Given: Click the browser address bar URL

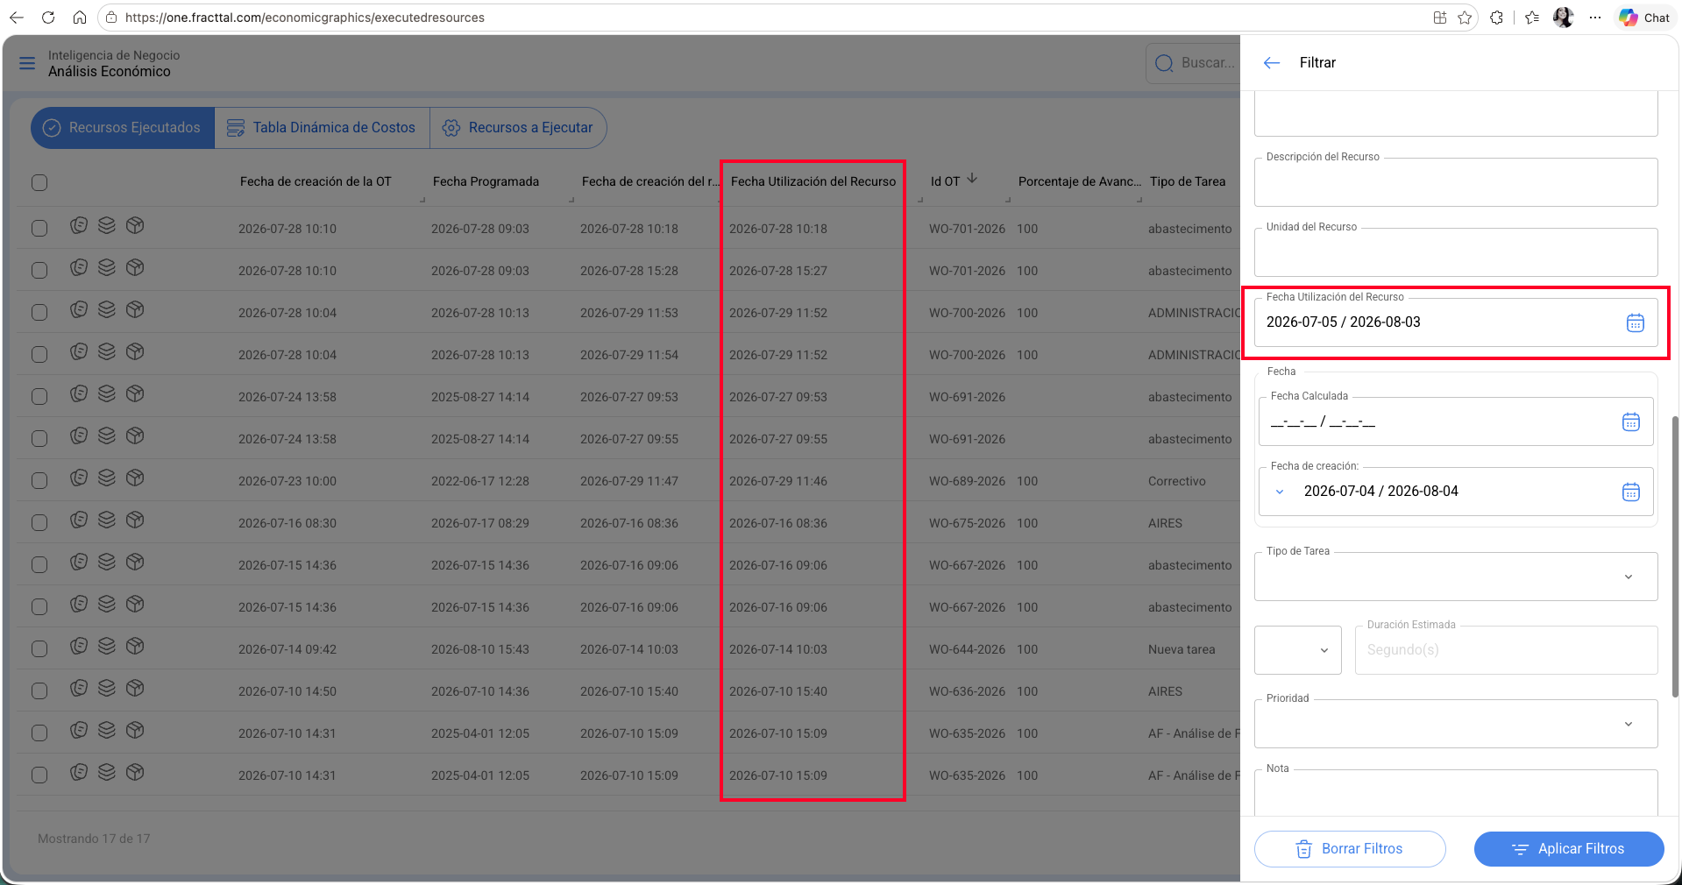Looking at the screenshot, I should tap(305, 18).
